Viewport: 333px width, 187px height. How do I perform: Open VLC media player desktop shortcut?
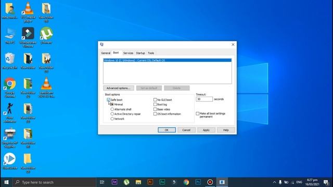click(28, 12)
